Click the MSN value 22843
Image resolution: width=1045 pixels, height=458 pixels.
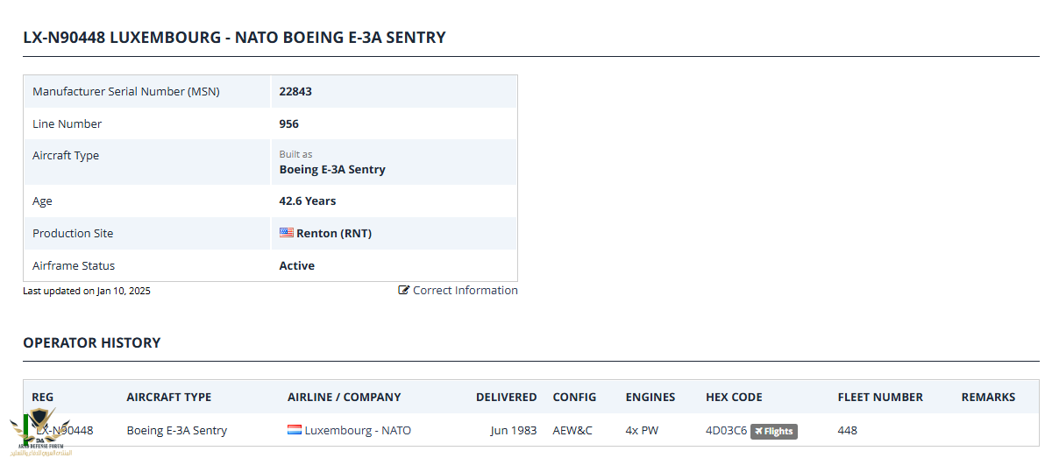[295, 92]
